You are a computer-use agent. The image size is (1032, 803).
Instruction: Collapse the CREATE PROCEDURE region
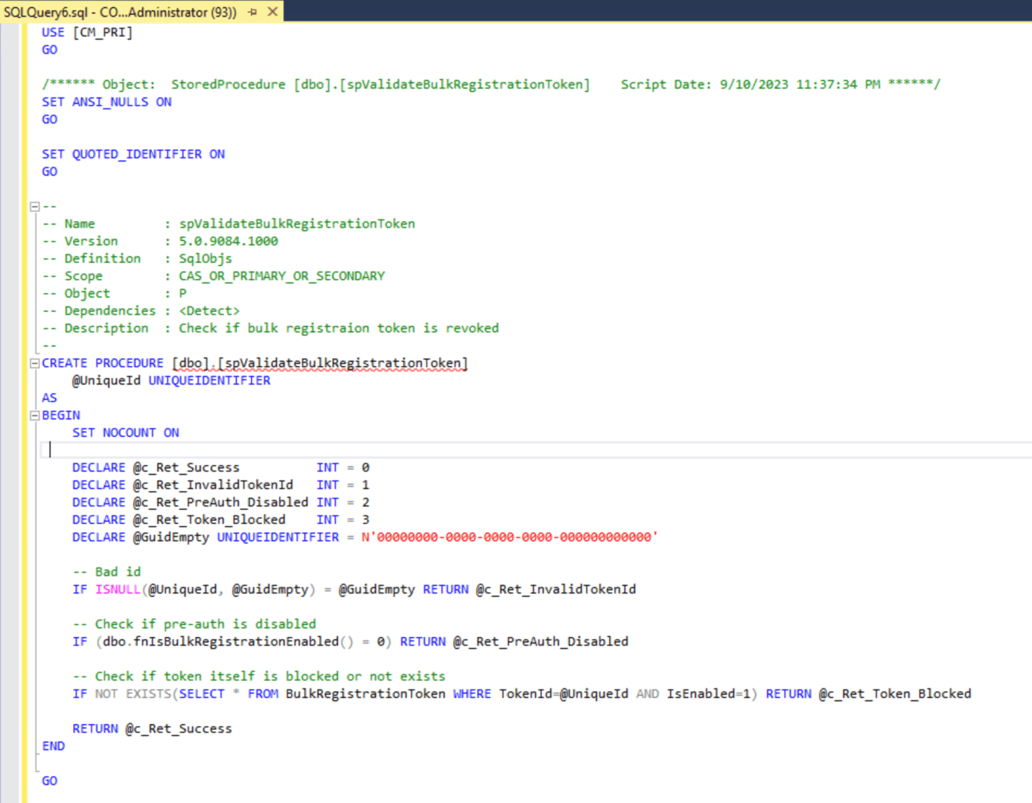pyautogui.click(x=34, y=363)
